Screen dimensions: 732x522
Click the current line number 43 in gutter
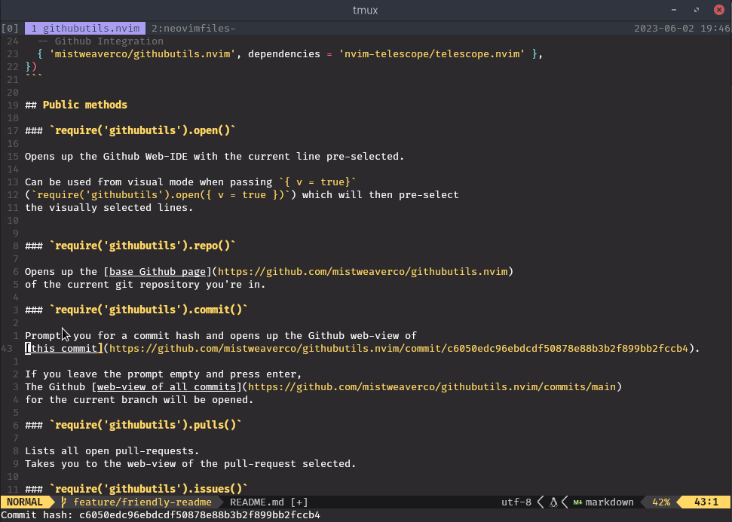coord(7,349)
